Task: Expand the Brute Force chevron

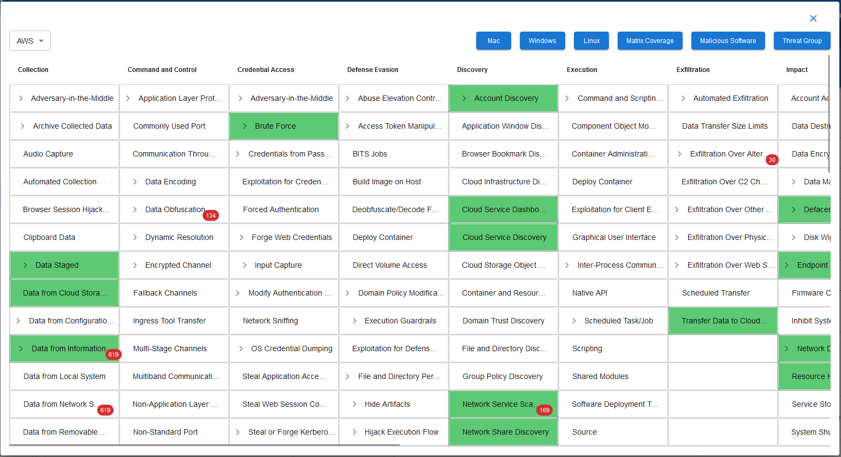Action: pyautogui.click(x=245, y=126)
